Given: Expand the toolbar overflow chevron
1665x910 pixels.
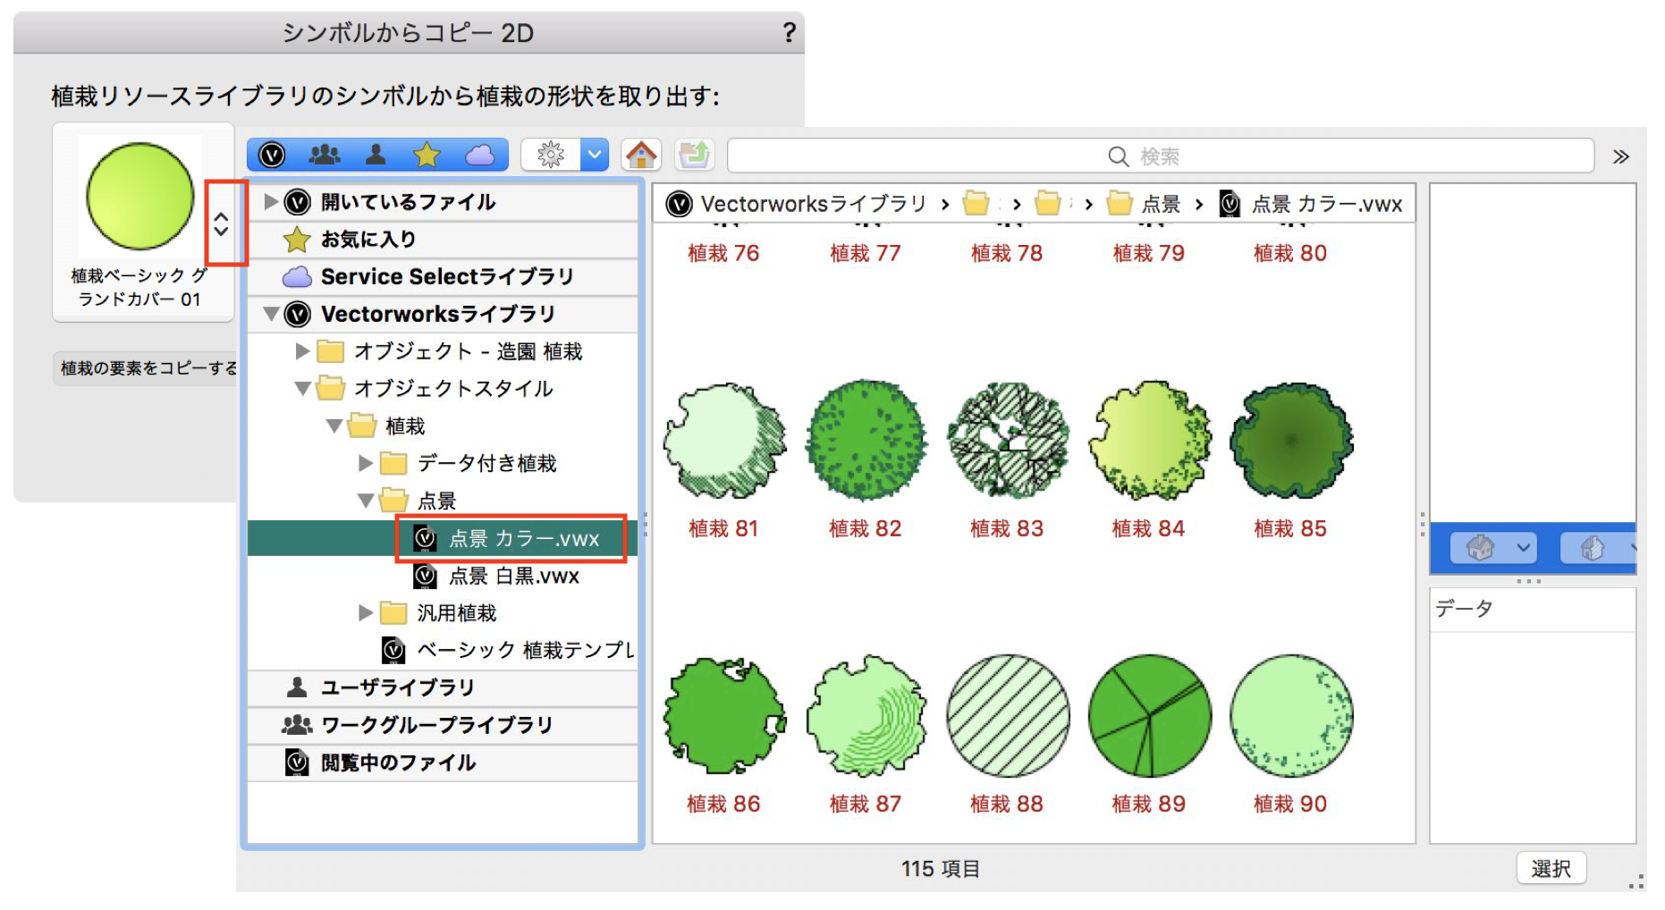Looking at the screenshot, I should point(1620,157).
